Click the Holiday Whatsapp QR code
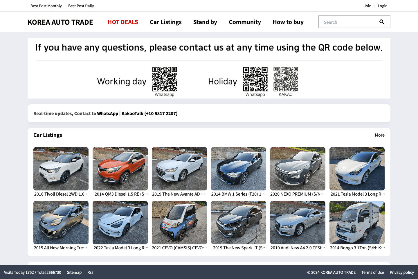The width and height of the screenshot is (418, 279). pyautogui.click(x=255, y=79)
